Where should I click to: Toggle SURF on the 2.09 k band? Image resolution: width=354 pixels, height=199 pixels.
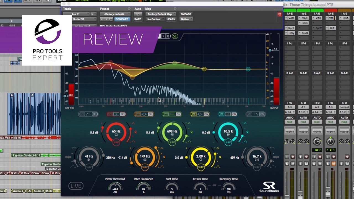click(x=201, y=167)
